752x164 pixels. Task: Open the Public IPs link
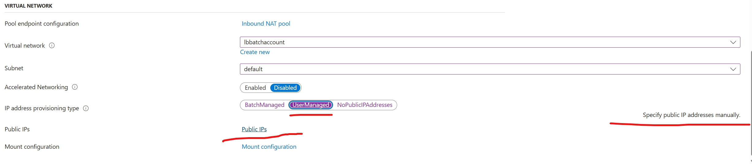[x=254, y=129]
